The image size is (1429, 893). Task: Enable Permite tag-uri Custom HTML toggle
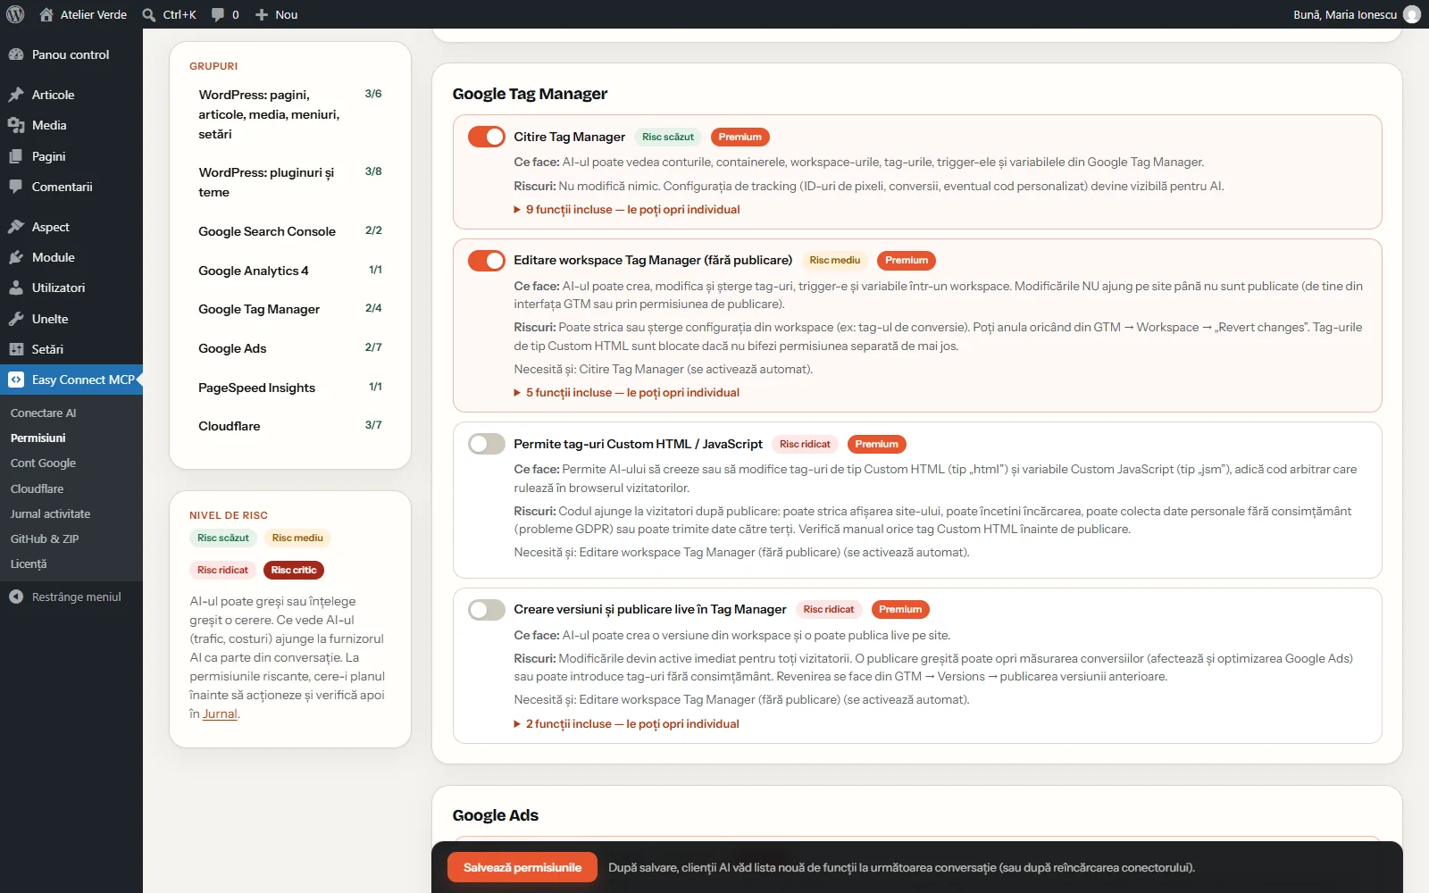click(x=487, y=444)
